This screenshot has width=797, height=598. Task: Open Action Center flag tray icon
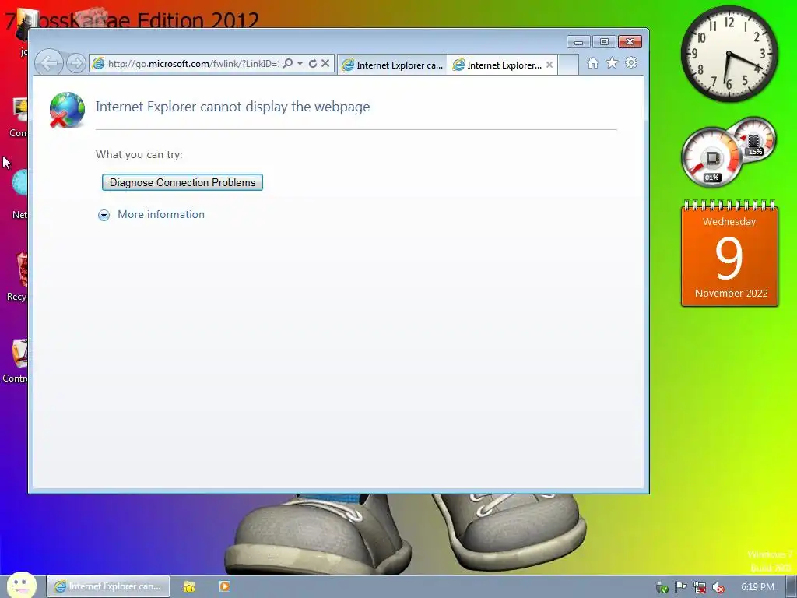point(680,587)
